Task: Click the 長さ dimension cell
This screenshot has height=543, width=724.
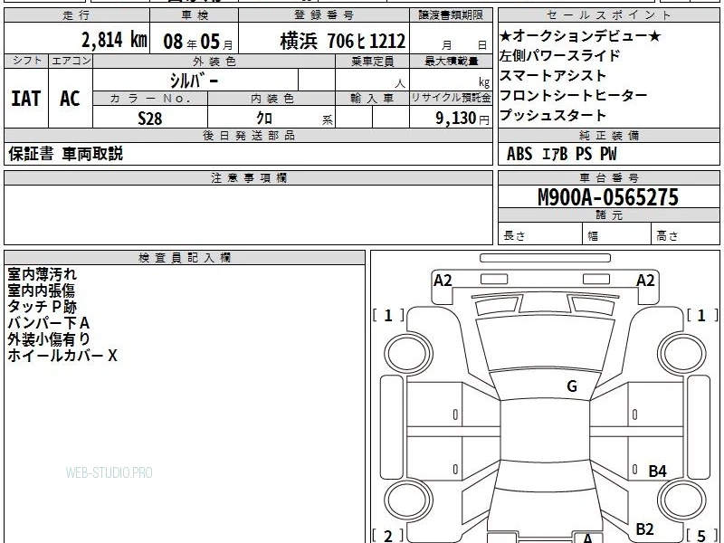Action: point(539,234)
